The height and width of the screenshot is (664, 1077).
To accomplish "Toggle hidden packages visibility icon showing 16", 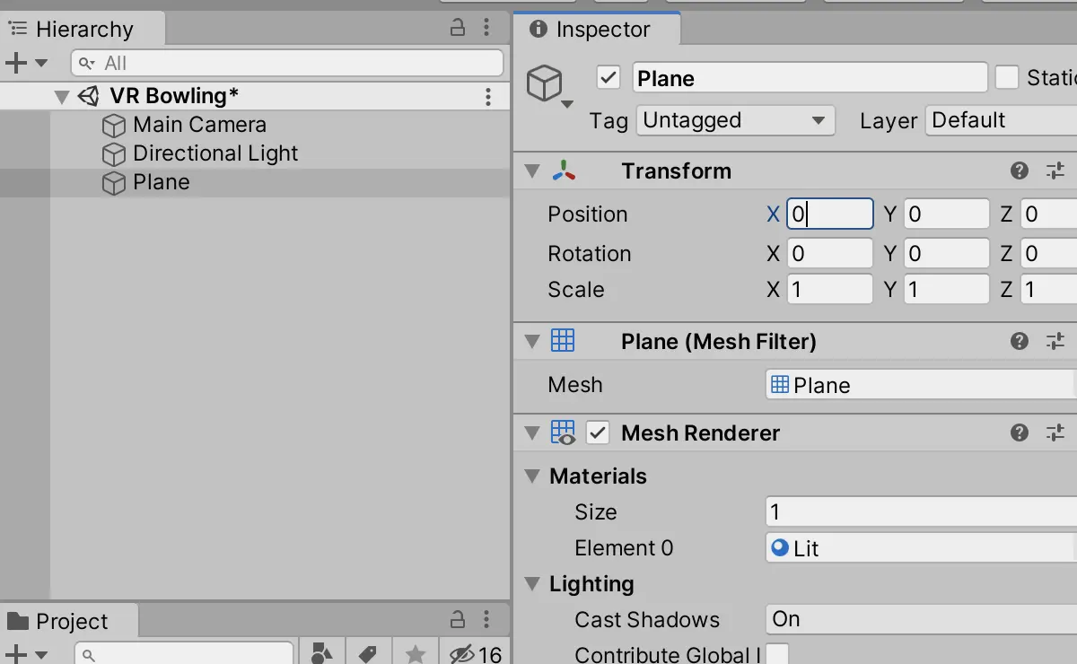I will pyautogui.click(x=477, y=653).
